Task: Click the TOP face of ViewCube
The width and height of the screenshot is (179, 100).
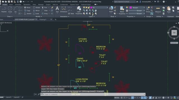Action: pyautogui.click(x=174, y=33)
